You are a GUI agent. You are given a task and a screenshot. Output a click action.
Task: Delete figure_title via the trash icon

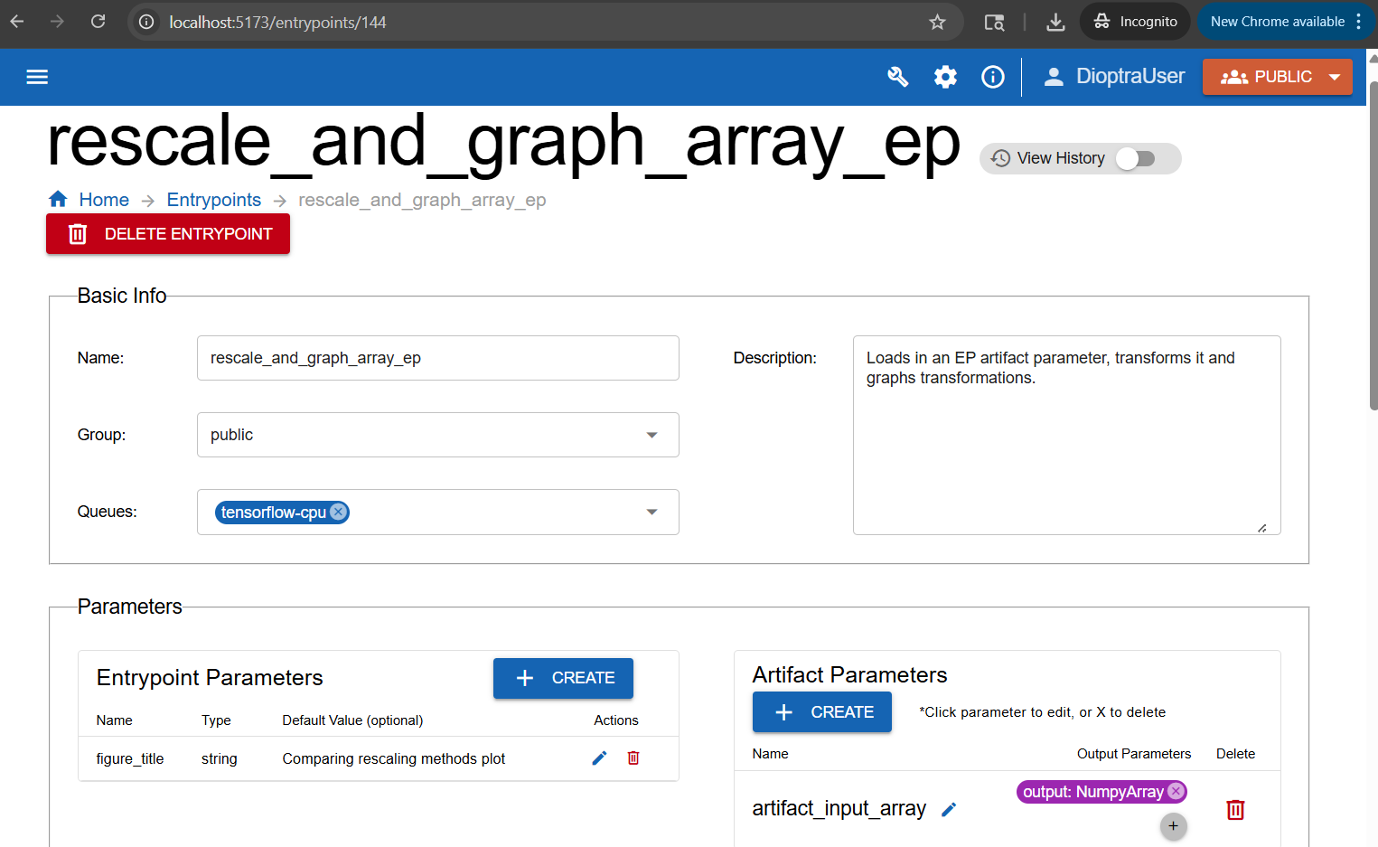click(x=633, y=758)
